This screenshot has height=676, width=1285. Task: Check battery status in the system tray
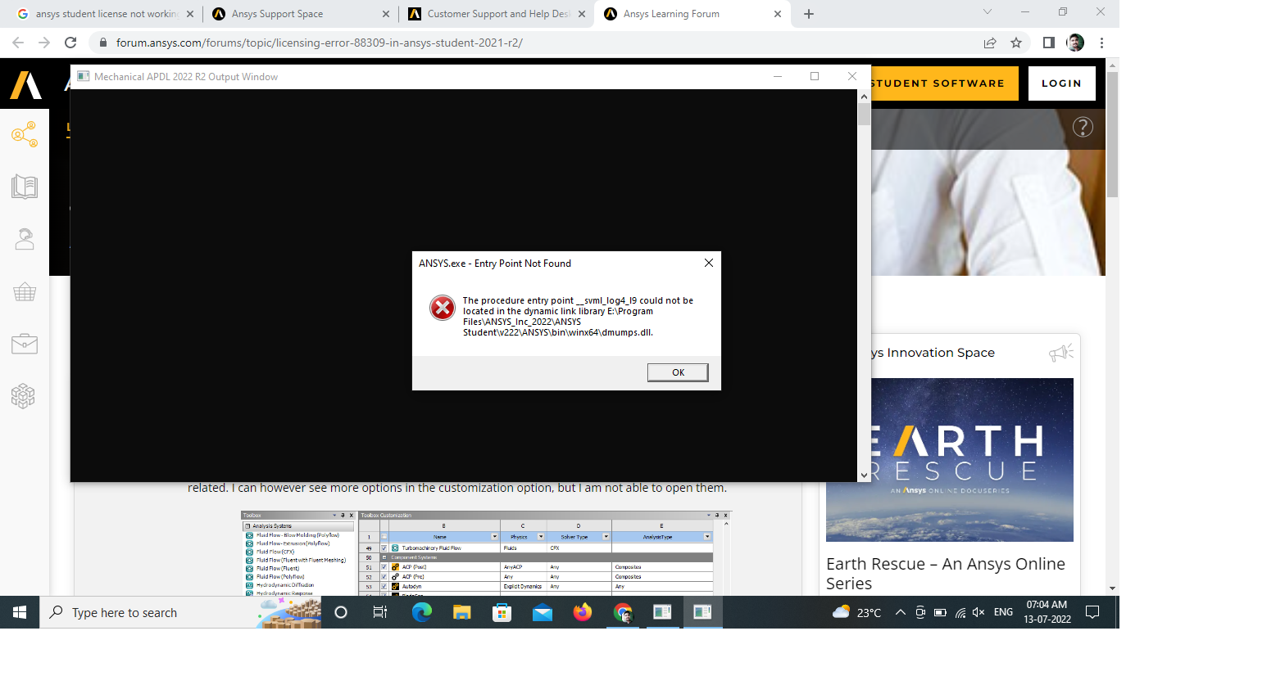(940, 612)
